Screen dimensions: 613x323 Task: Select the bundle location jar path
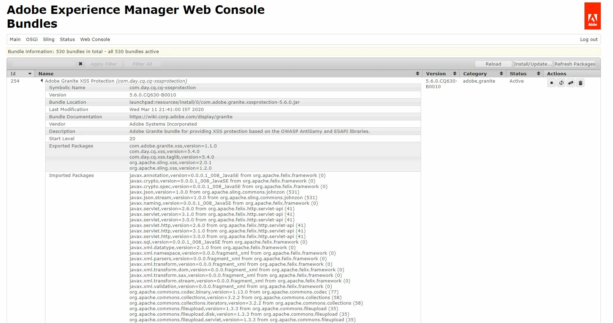point(214,102)
